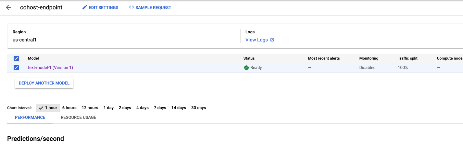Viewport: 463px width, 148px height.
Task: Set chart interval to 6 hours
Action: coord(69,108)
